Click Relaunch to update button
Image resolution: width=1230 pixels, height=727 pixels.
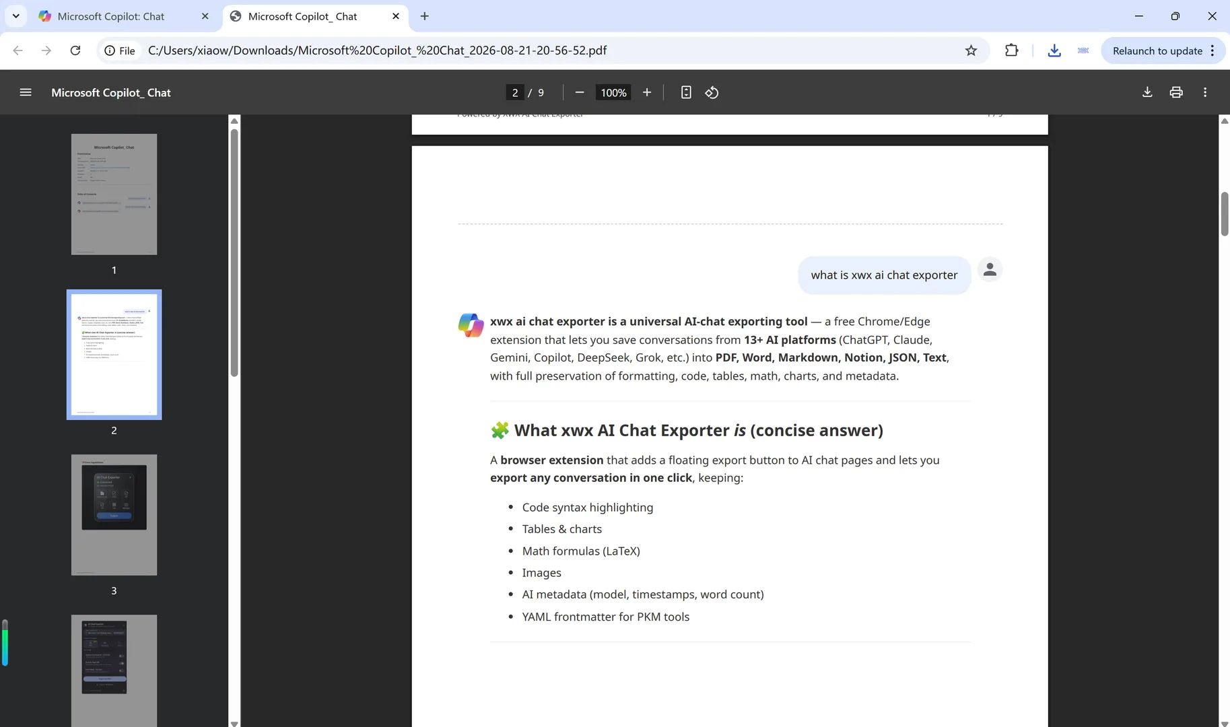1157,50
